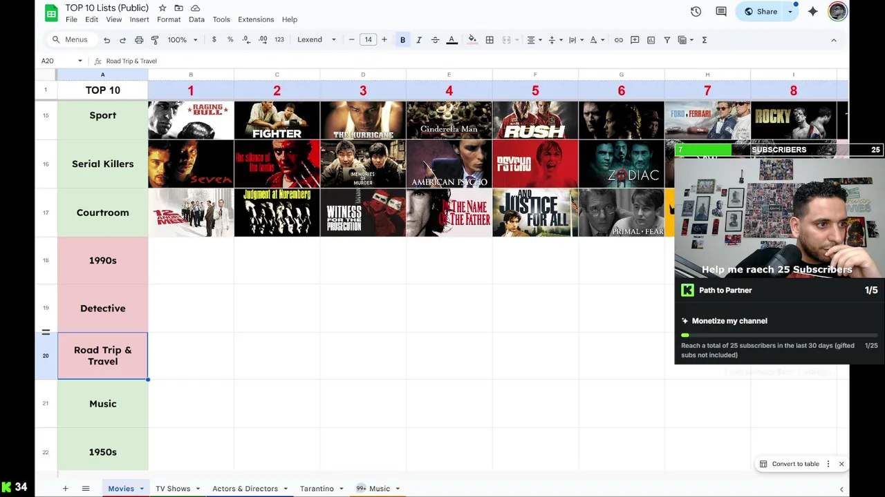Open the filter views dropdown
The height and width of the screenshot is (497, 885).
[x=685, y=40]
